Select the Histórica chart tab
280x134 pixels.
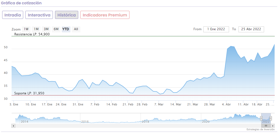67,15
